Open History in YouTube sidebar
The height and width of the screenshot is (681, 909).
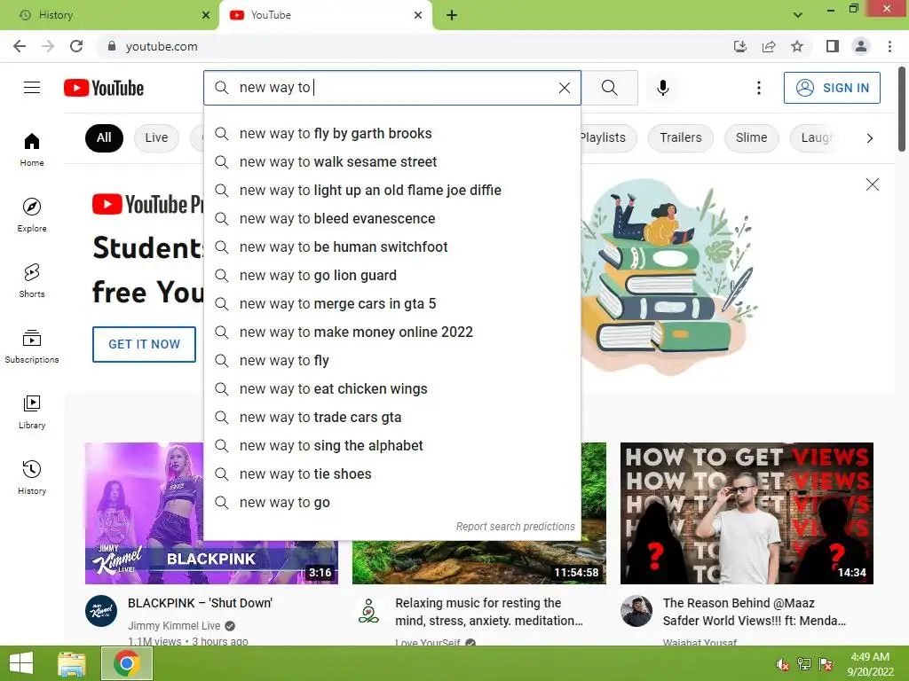click(32, 477)
